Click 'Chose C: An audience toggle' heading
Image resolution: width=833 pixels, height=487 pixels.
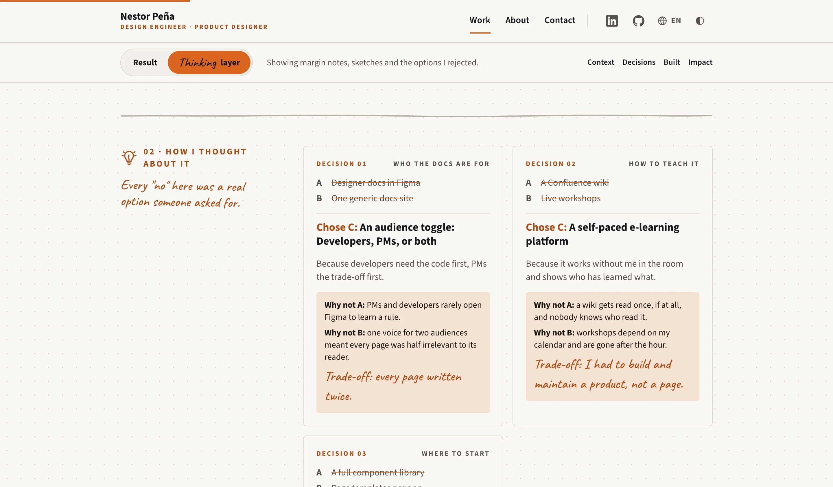(386, 234)
